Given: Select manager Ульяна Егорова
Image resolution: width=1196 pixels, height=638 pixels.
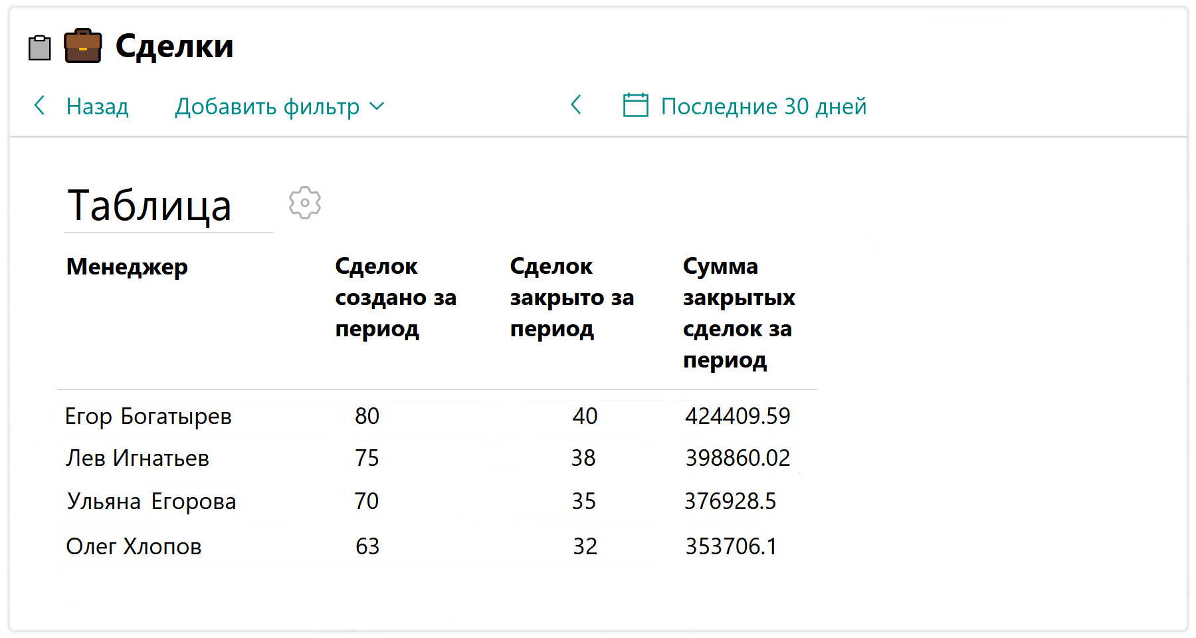Looking at the screenshot, I should coord(151,502).
